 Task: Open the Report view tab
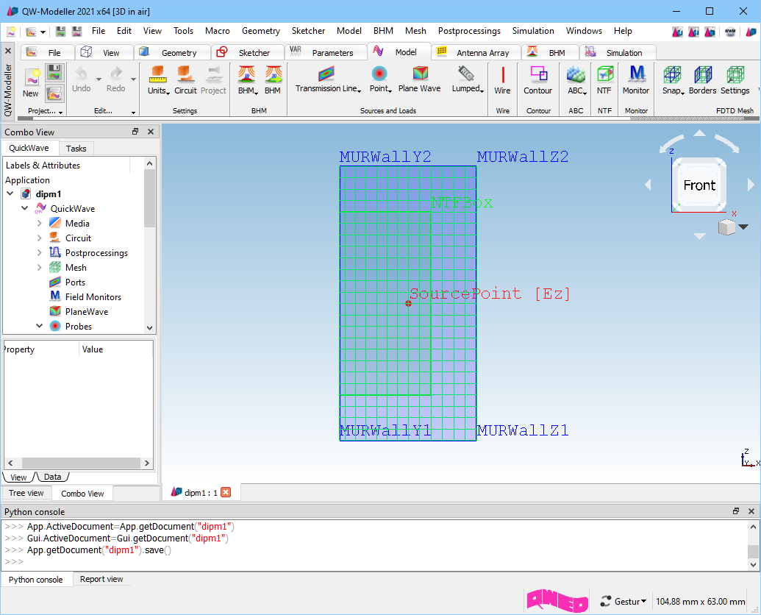101,579
